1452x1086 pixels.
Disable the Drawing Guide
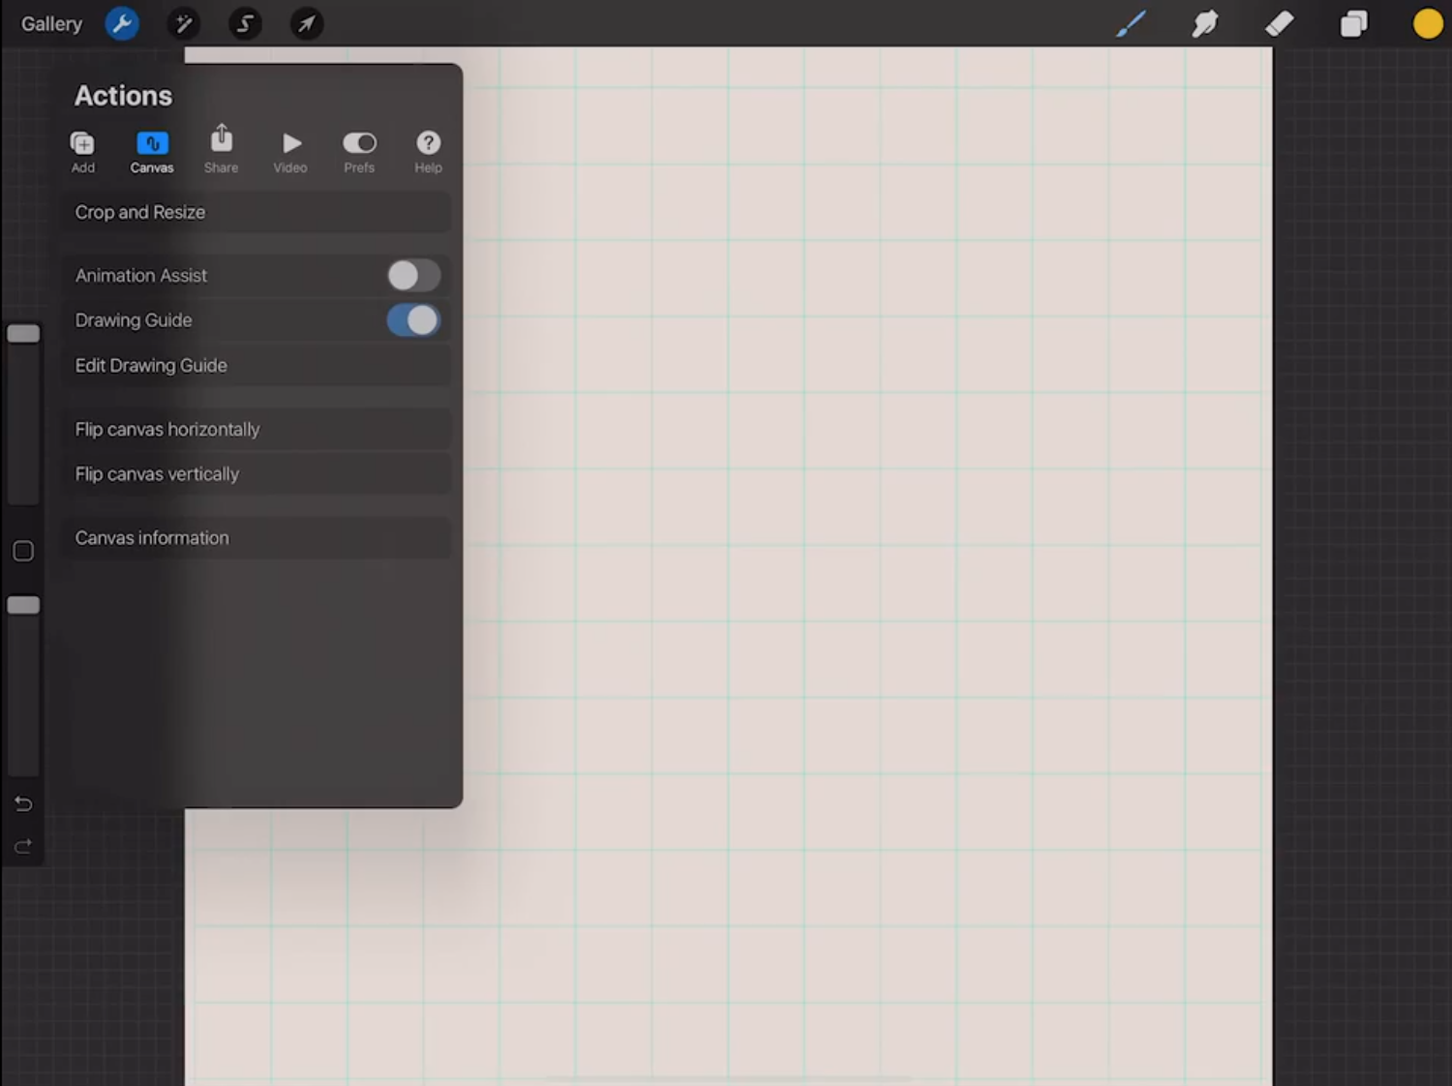click(413, 319)
